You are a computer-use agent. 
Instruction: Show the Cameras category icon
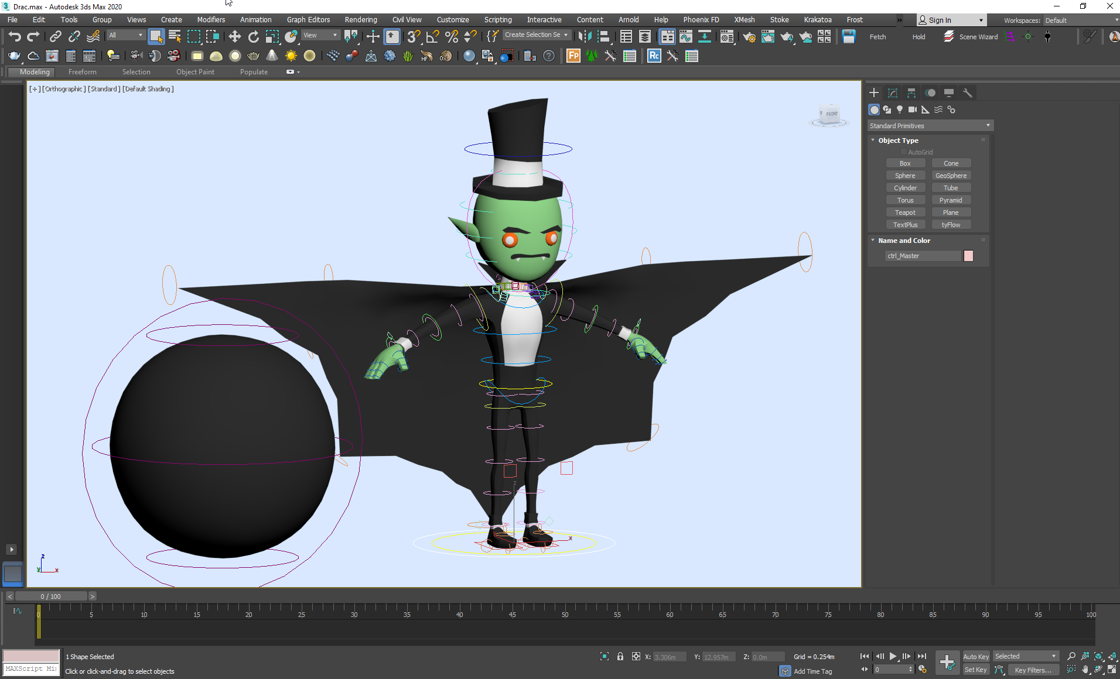point(912,109)
